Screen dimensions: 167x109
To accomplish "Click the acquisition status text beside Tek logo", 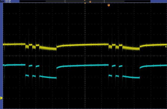I will tap(9, 1).
